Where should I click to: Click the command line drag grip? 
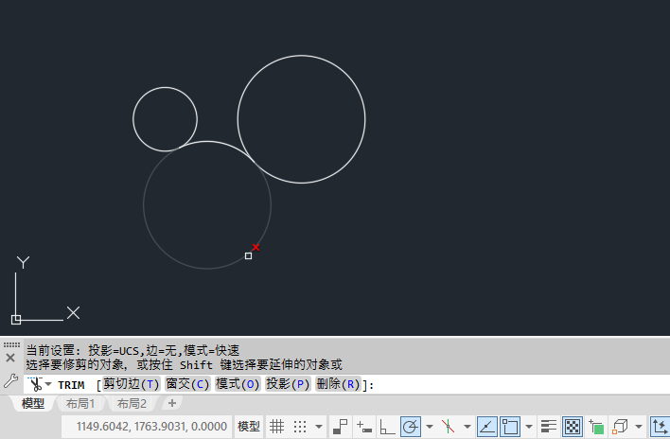[x=11, y=344]
